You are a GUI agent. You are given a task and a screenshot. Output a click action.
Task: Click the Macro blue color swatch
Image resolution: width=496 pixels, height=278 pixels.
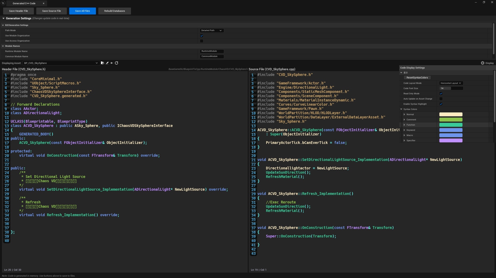(x=451, y=135)
